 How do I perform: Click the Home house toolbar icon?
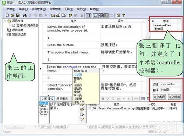coord(118,15)
